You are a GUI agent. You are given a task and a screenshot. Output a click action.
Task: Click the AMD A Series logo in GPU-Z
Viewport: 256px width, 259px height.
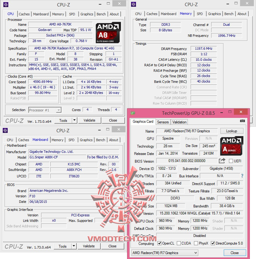[232, 146]
